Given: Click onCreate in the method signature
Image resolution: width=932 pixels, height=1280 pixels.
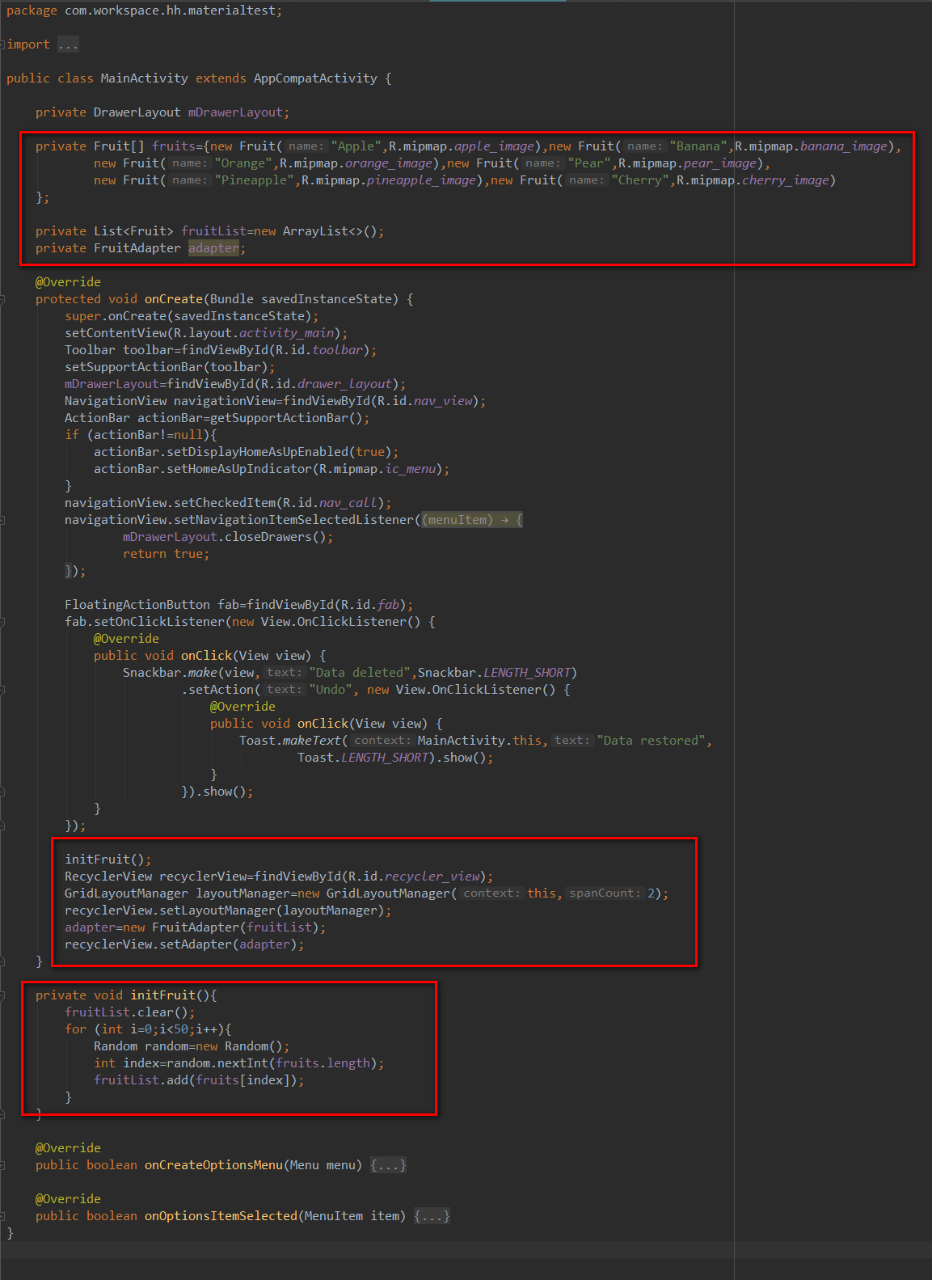Looking at the screenshot, I should coord(174,299).
